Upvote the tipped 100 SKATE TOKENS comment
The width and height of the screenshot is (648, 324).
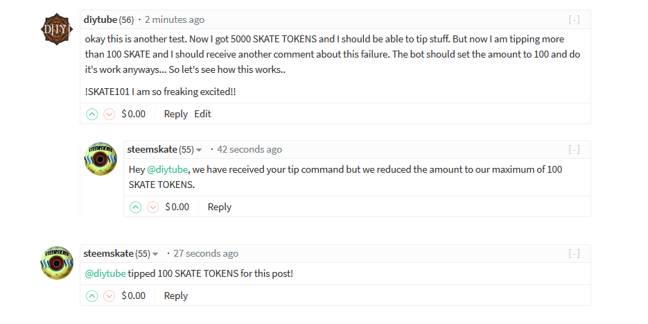pyautogui.click(x=91, y=296)
